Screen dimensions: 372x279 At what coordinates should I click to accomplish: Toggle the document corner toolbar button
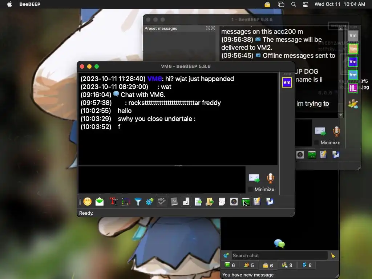click(186, 202)
